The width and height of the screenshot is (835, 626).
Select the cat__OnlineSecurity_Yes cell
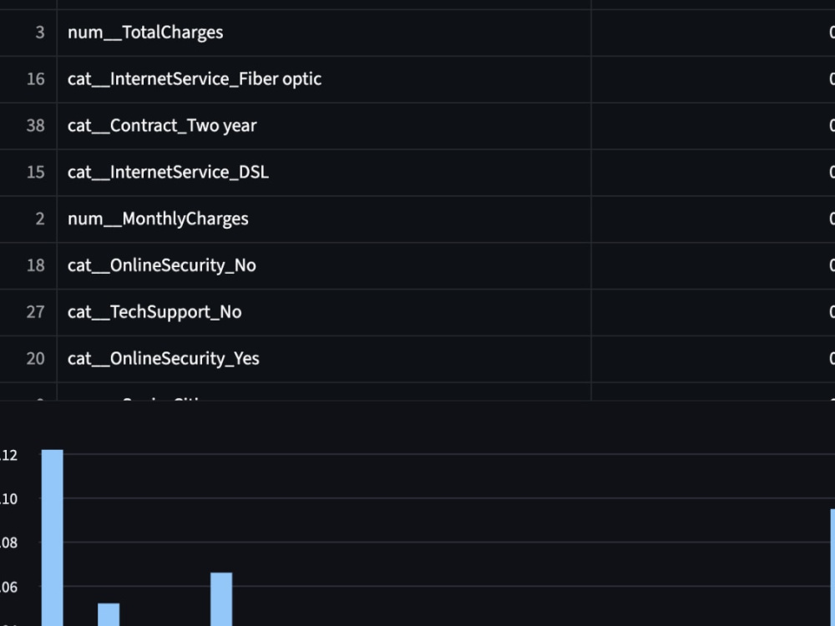tap(324, 359)
